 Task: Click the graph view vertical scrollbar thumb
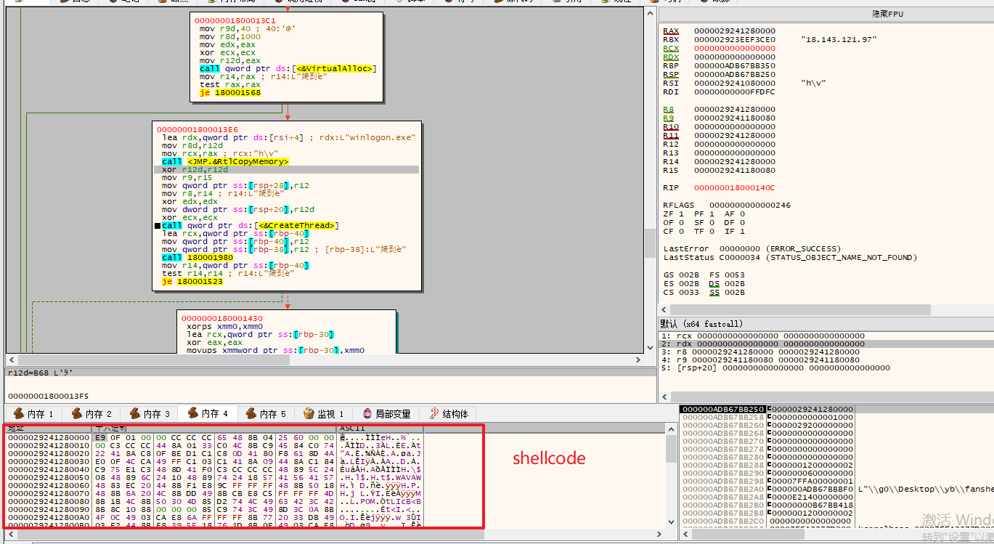click(648, 243)
